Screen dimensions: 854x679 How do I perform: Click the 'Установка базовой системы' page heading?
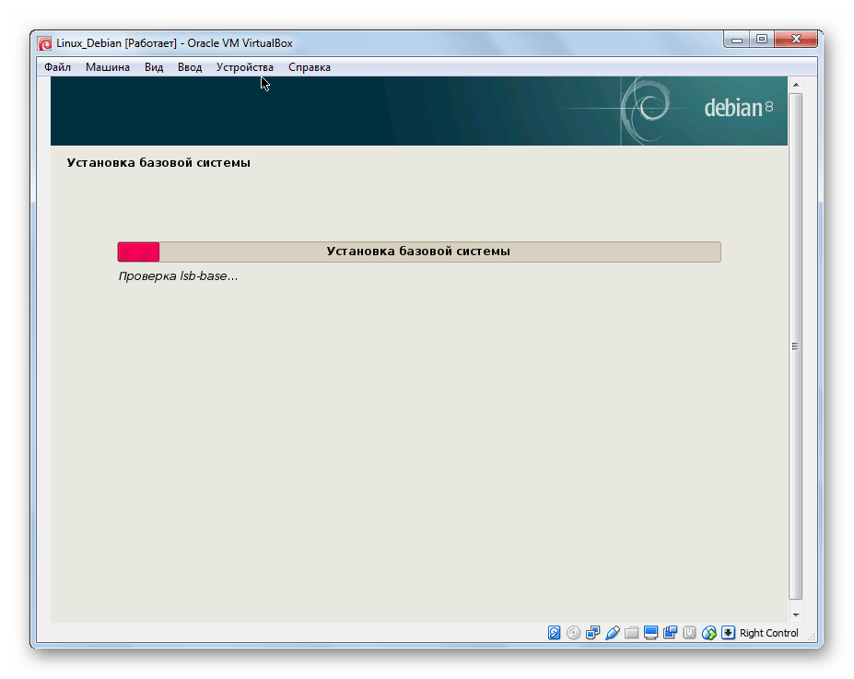(x=158, y=162)
